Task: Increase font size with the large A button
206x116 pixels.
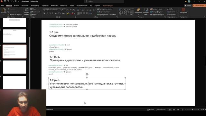Action: pos(68,10)
